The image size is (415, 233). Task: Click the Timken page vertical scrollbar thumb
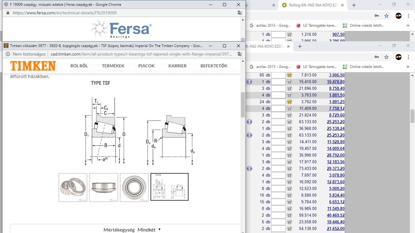pos(243,105)
